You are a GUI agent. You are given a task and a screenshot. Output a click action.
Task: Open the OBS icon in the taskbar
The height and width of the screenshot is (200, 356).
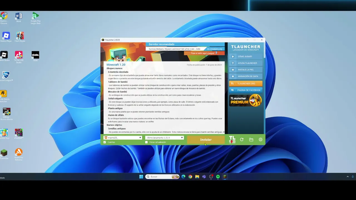(x=211, y=177)
